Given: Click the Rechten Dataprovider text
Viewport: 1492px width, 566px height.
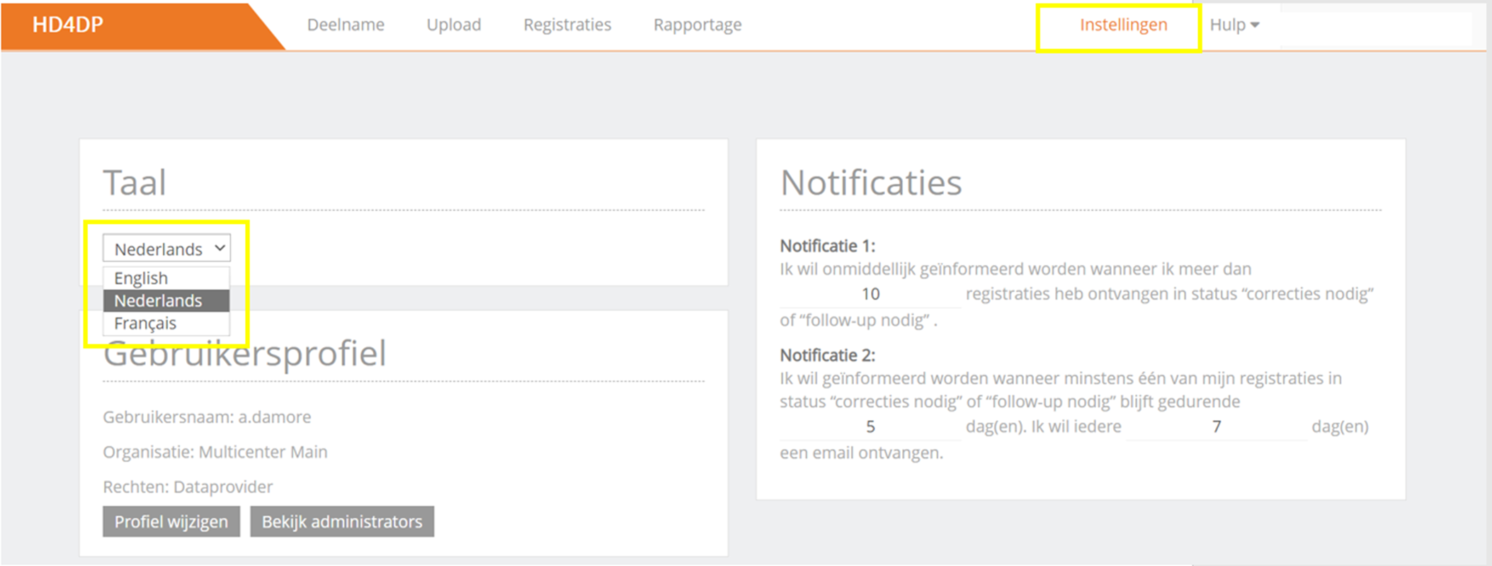Looking at the screenshot, I should coord(188,487).
